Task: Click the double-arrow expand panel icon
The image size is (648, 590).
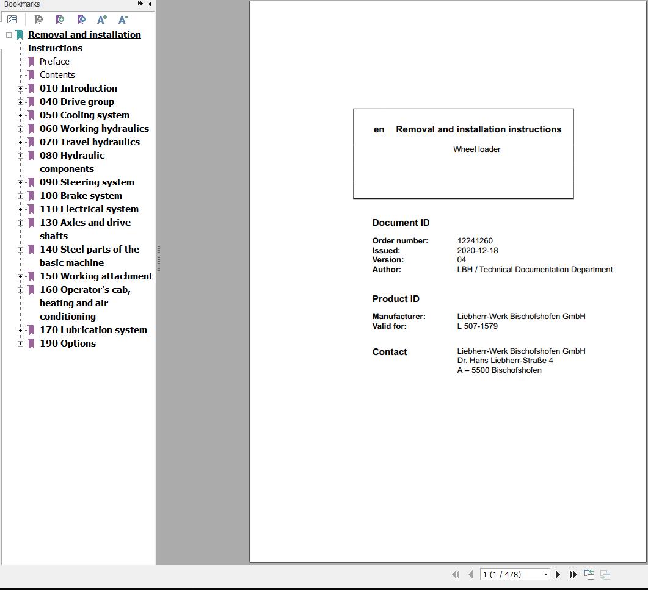Action: pyautogui.click(x=140, y=4)
